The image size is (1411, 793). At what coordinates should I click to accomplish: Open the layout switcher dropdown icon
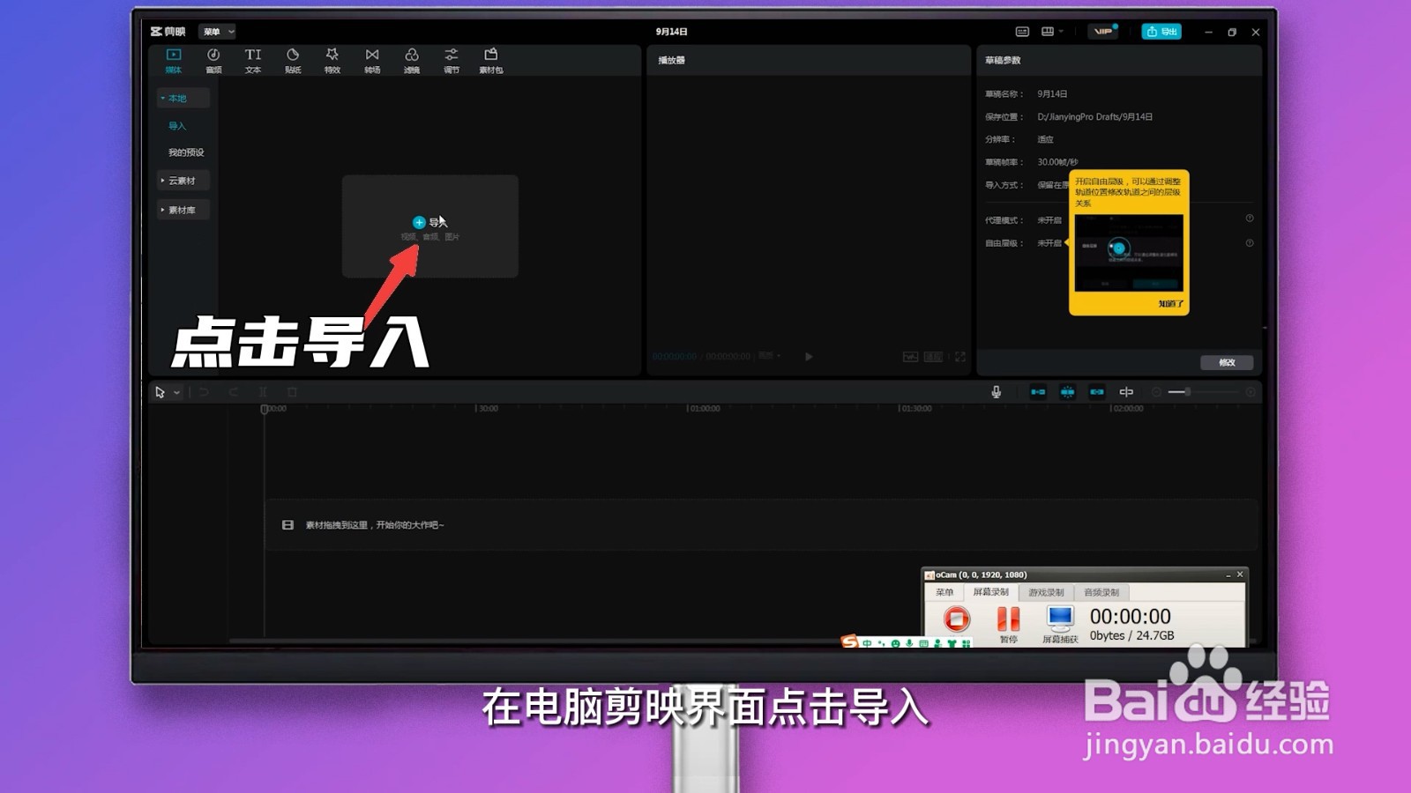click(x=1052, y=32)
